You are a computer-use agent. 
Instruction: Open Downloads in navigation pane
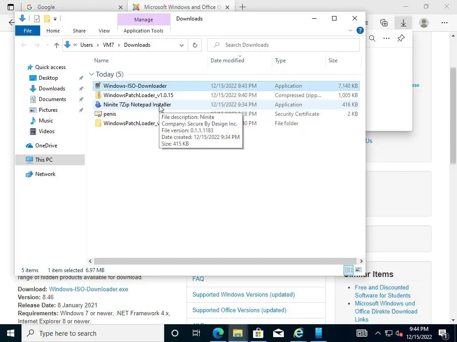pyautogui.click(x=52, y=89)
